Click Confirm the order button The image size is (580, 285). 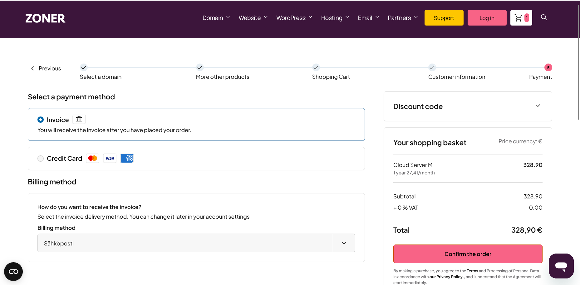coord(468,254)
